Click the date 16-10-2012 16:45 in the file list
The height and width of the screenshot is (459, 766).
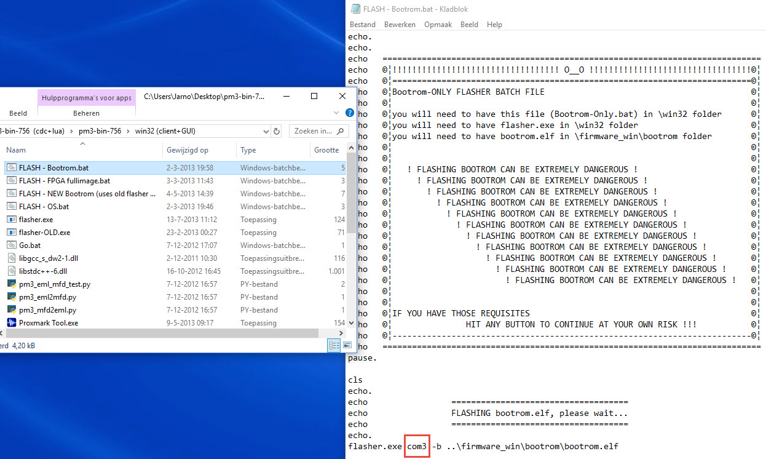click(x=194, y=271)
